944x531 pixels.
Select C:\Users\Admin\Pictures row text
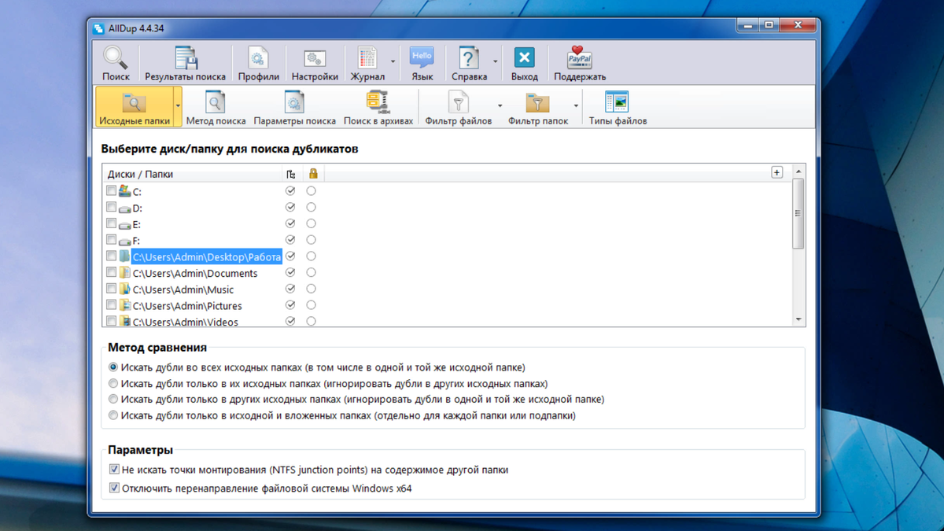pyautogui.click(x=187, y=306)
